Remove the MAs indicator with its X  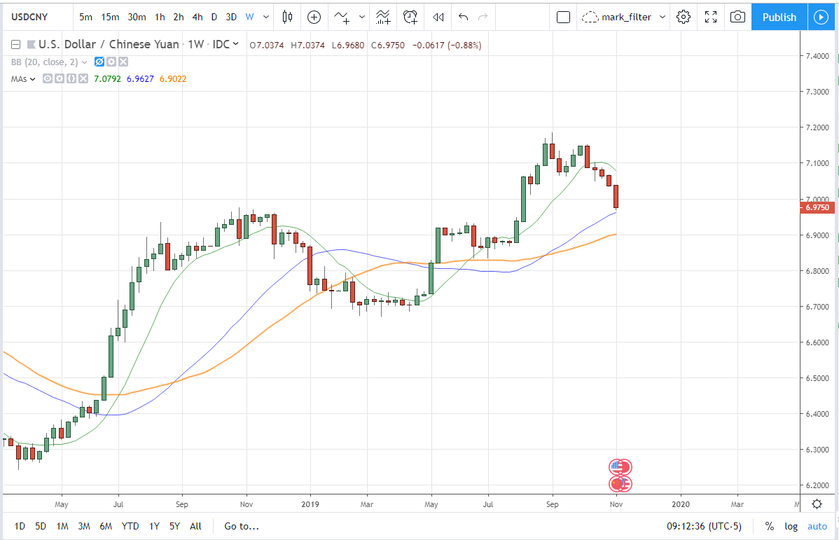coord(83,78)
